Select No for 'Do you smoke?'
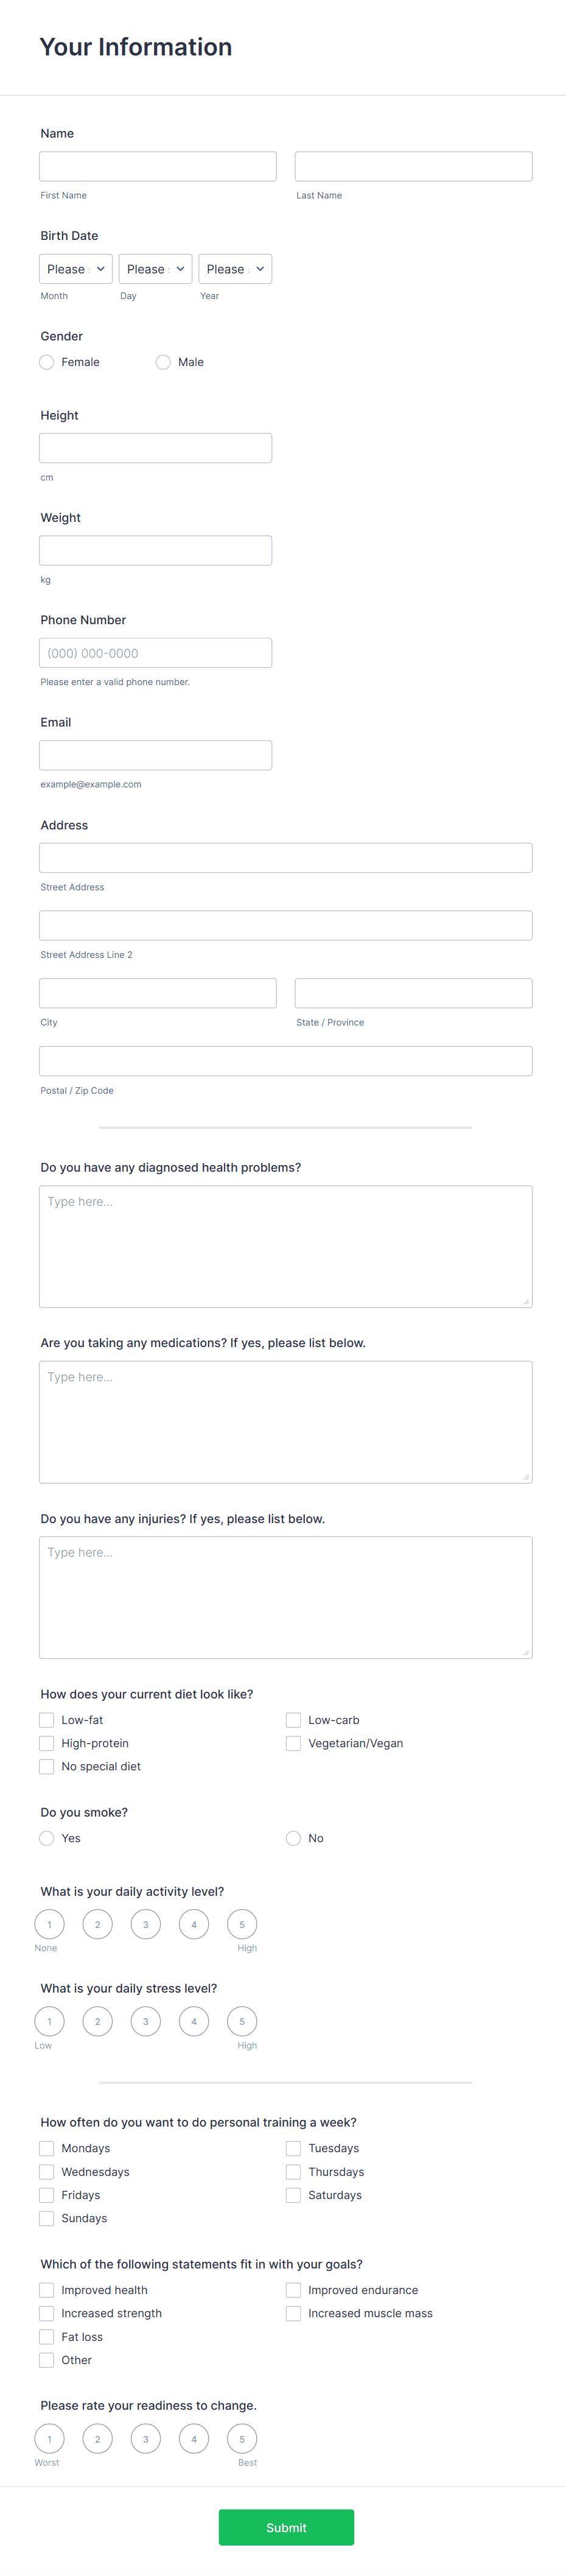This screenshot has width=566, height=2576. tap(293, 1838)
